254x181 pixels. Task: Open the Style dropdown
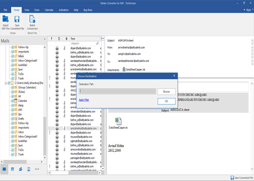tap(249, 10)
